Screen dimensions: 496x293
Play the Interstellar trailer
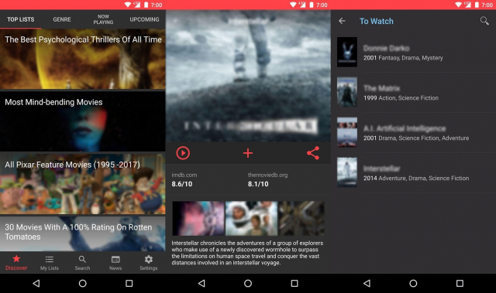click(183, 153)
